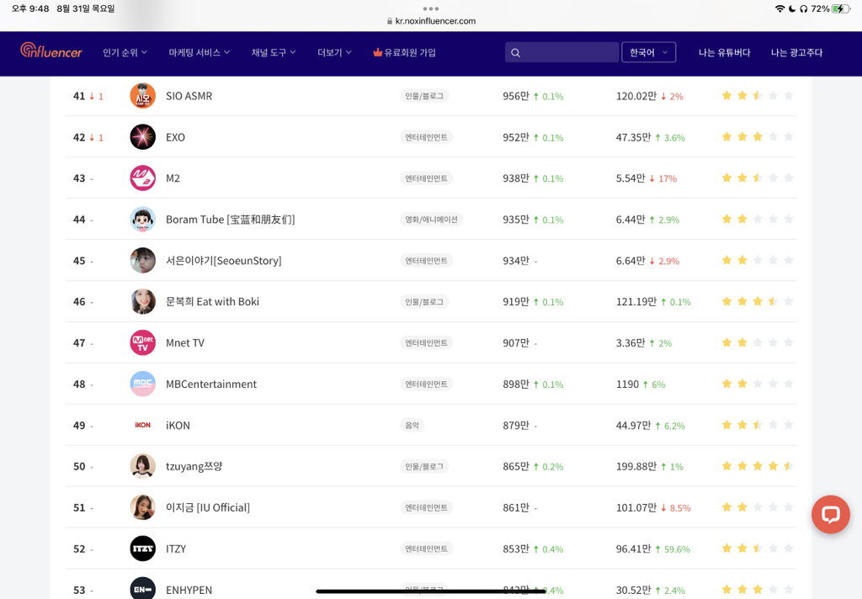
Task: Open ITZY channel avatar
Action: (x=142, y=549)
